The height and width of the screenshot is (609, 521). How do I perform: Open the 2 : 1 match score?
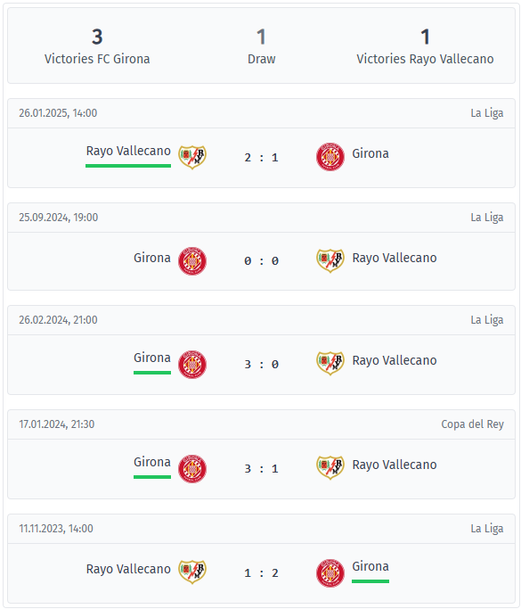click(262, 158)
